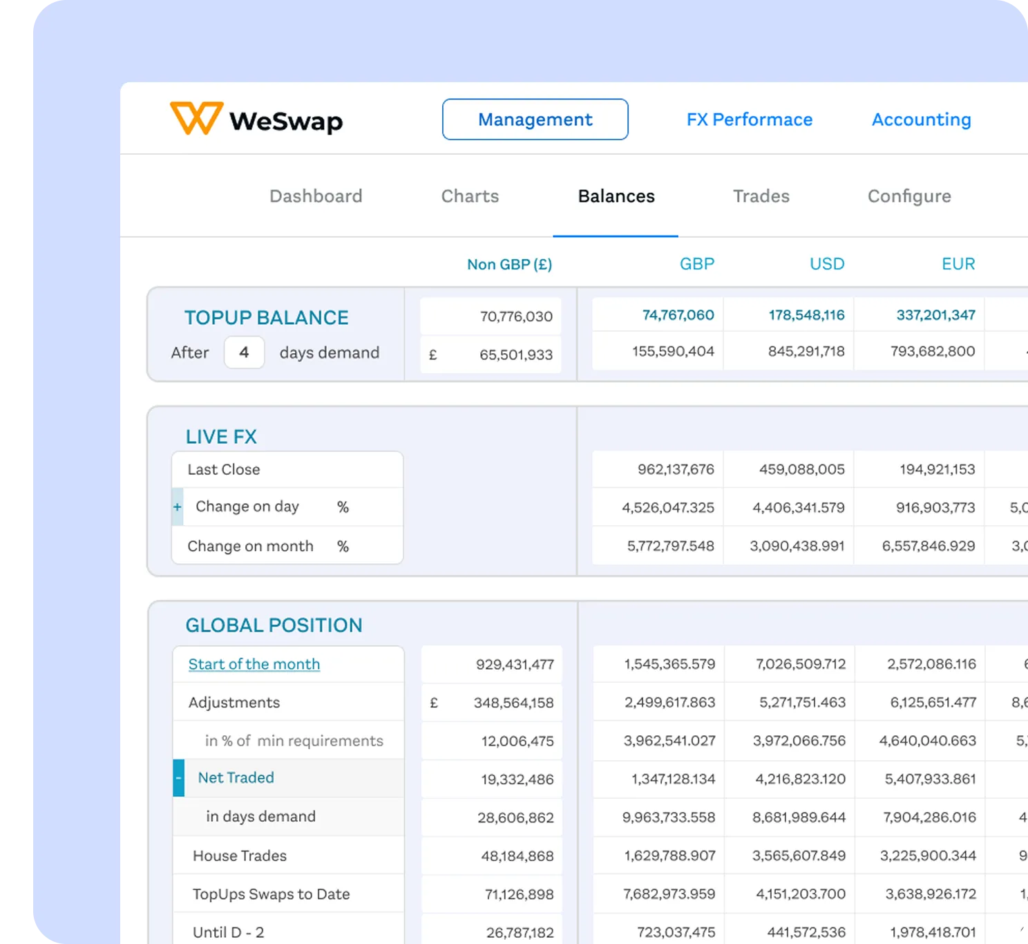Click the WeSwap logo icon
This screenshot has height=944, width=1028.
click(196, 118)
